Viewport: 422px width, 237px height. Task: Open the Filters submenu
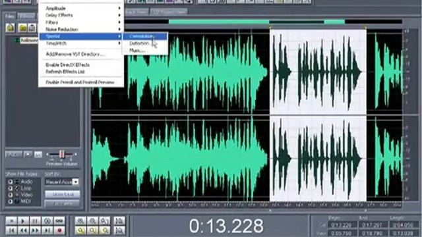click(81, 22)
